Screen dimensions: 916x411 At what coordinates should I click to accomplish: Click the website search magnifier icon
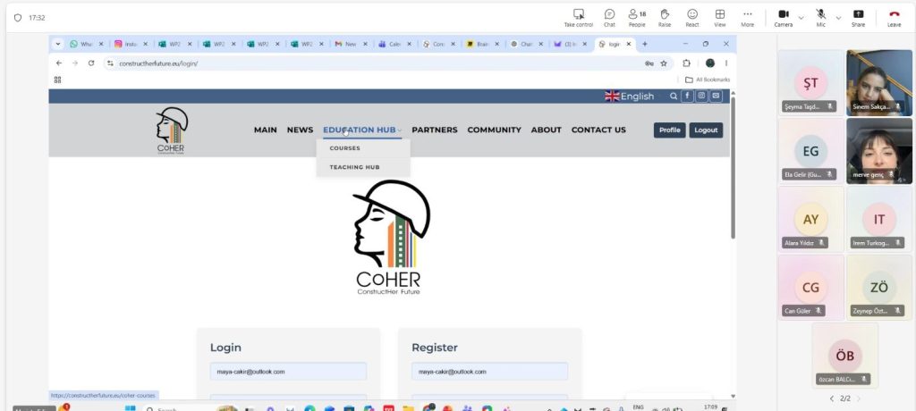point(674,96)
